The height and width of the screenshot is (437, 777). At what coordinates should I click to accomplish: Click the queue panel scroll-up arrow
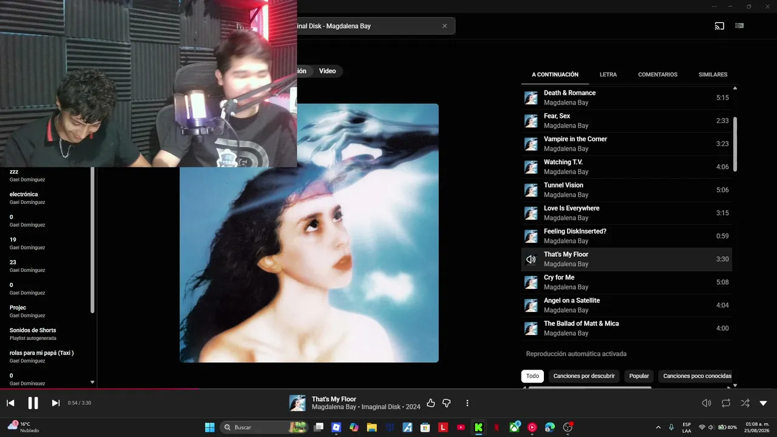click(735, 89)
